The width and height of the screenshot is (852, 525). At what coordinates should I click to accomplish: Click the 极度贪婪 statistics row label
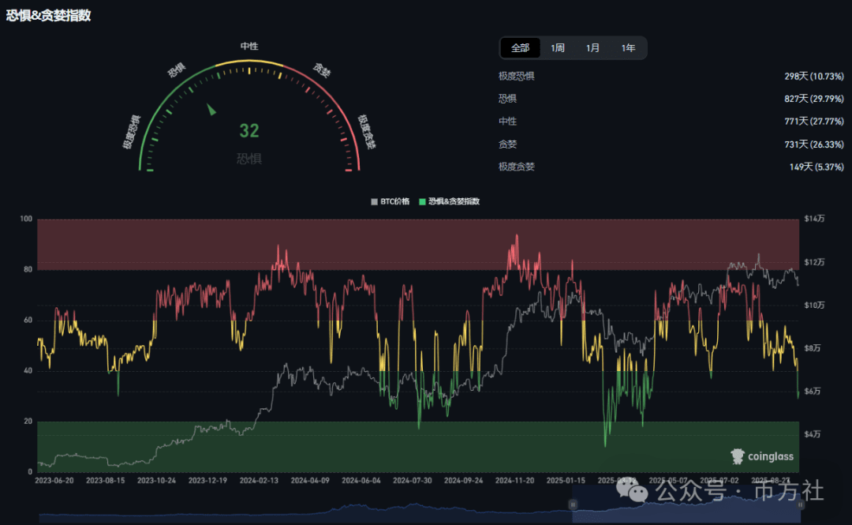pos(517,167)
